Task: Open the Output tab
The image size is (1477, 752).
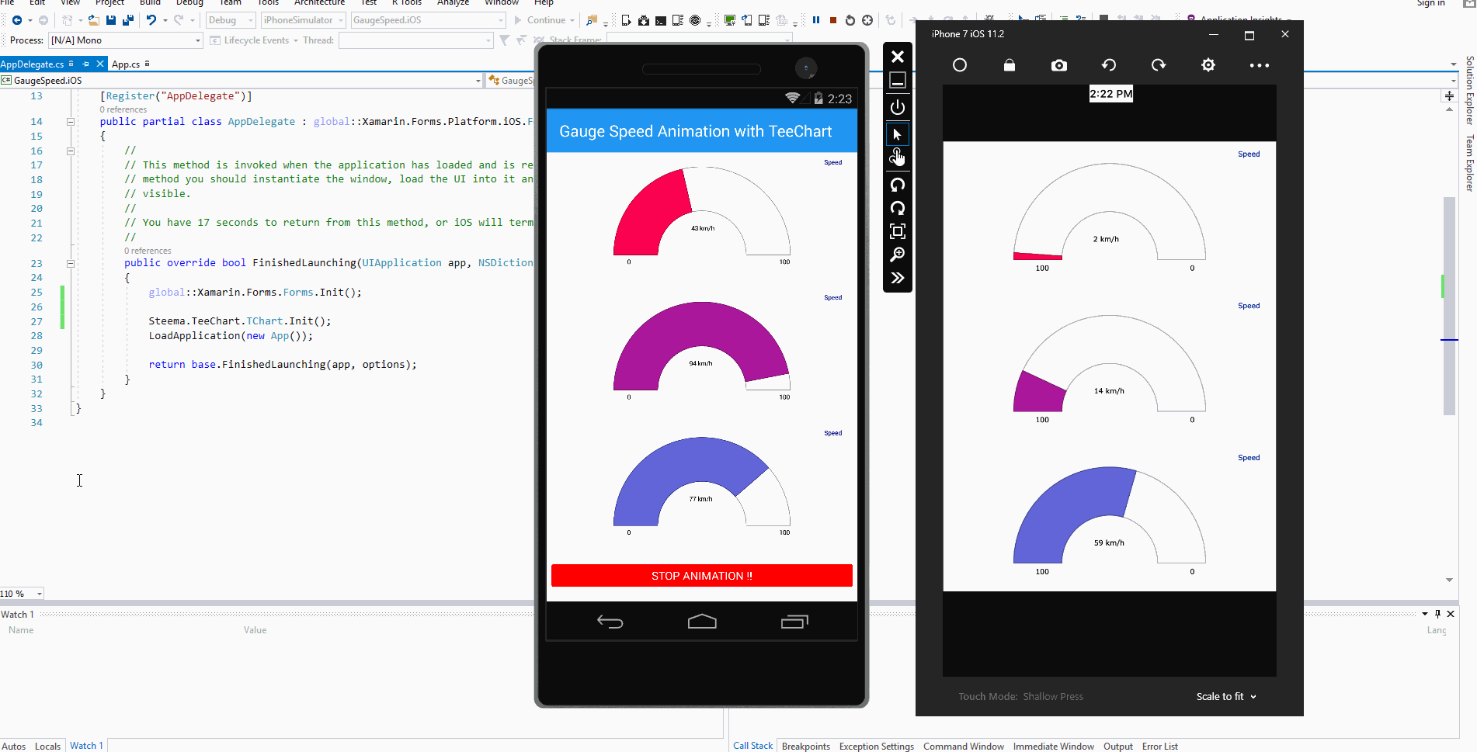Action: tap(1118, 746)
